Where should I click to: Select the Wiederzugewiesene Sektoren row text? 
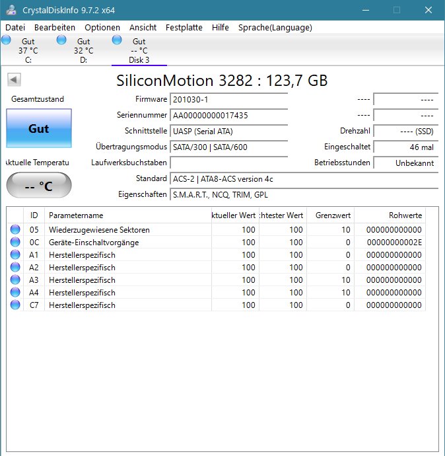coord(99,230)
